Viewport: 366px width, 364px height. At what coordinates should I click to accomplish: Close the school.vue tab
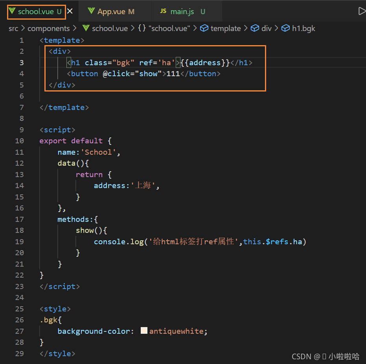(70, 11)
